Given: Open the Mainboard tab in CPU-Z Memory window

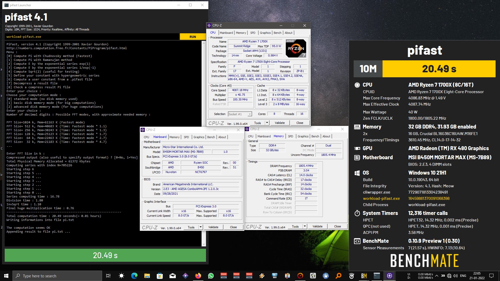Looking at the screenshot, I should pos(264,136).
